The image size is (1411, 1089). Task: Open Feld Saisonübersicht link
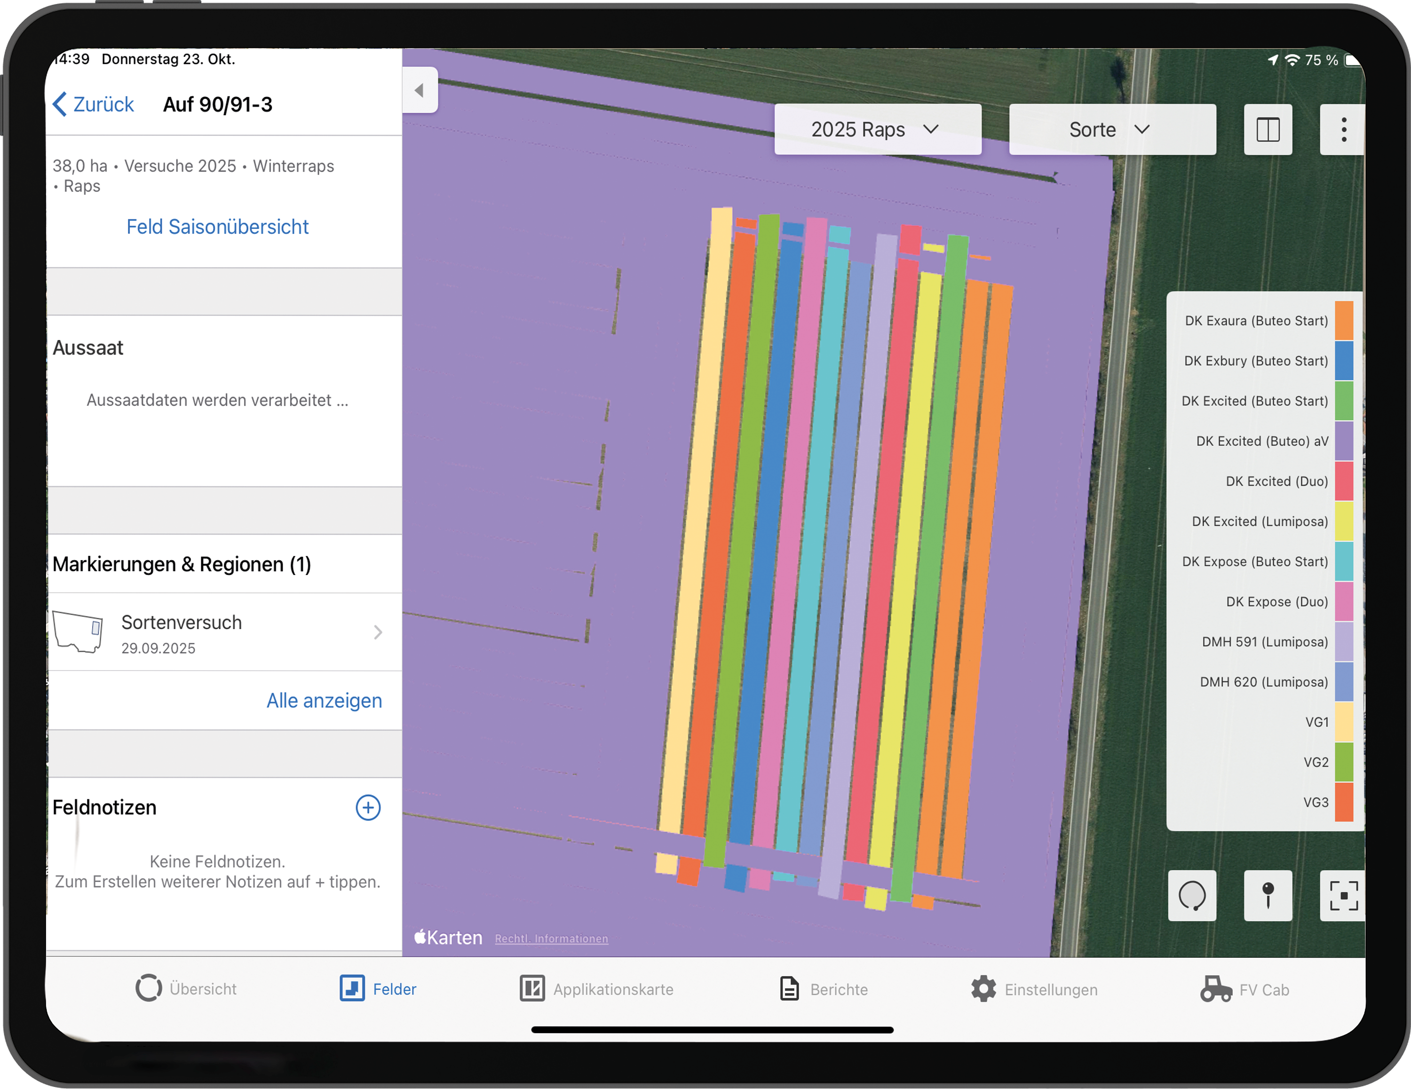218,227
